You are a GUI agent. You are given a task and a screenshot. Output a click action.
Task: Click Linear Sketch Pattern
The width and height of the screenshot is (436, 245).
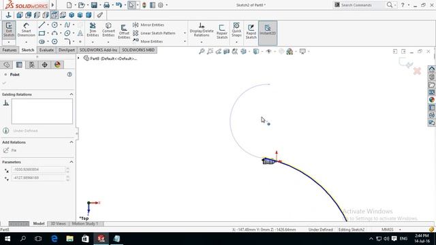click(x=154, y=33)
